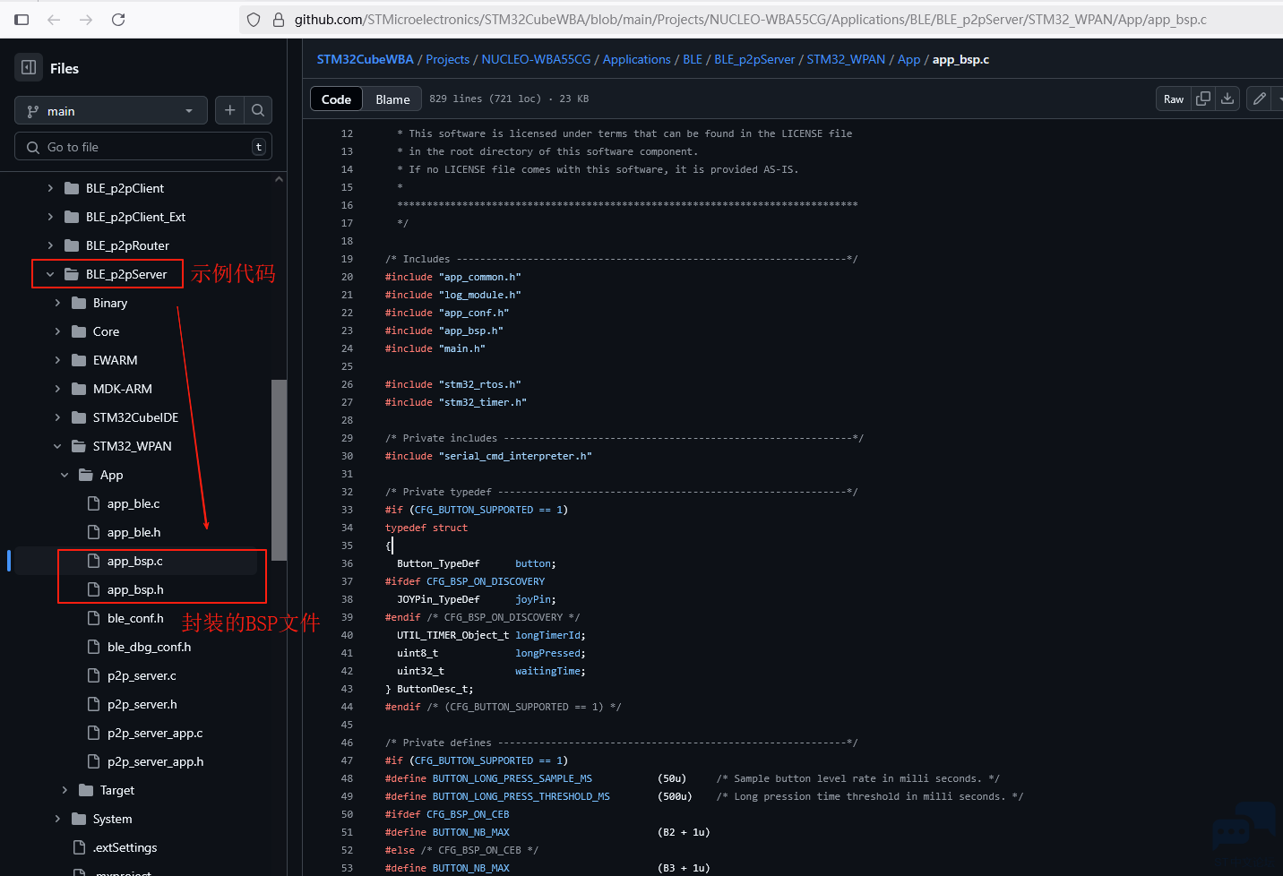The image size is (1283, 876).
Task: Go forward in browser history
Action: click(x=86, y=20)
